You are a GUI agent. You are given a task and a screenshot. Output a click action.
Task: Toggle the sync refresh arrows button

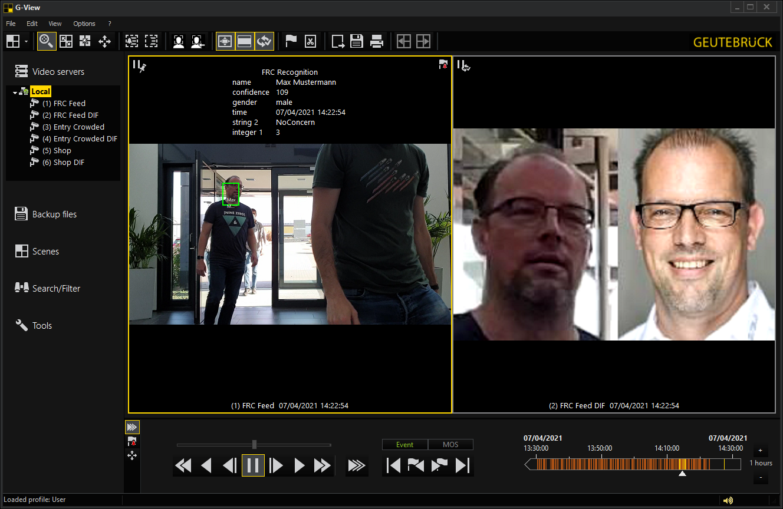264,41
